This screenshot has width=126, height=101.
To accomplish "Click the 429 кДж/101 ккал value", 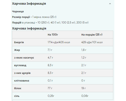I will (92, 42).
